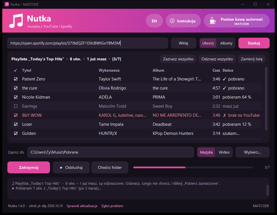
Task: Click the checkmark icon in the cure status
Action: pyautogui.click(x=224, y=88)
